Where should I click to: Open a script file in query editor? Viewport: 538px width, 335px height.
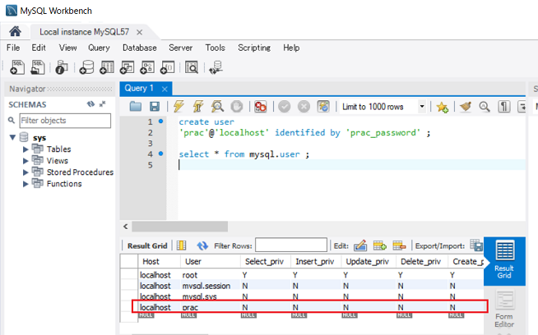(x=136, y=107)
